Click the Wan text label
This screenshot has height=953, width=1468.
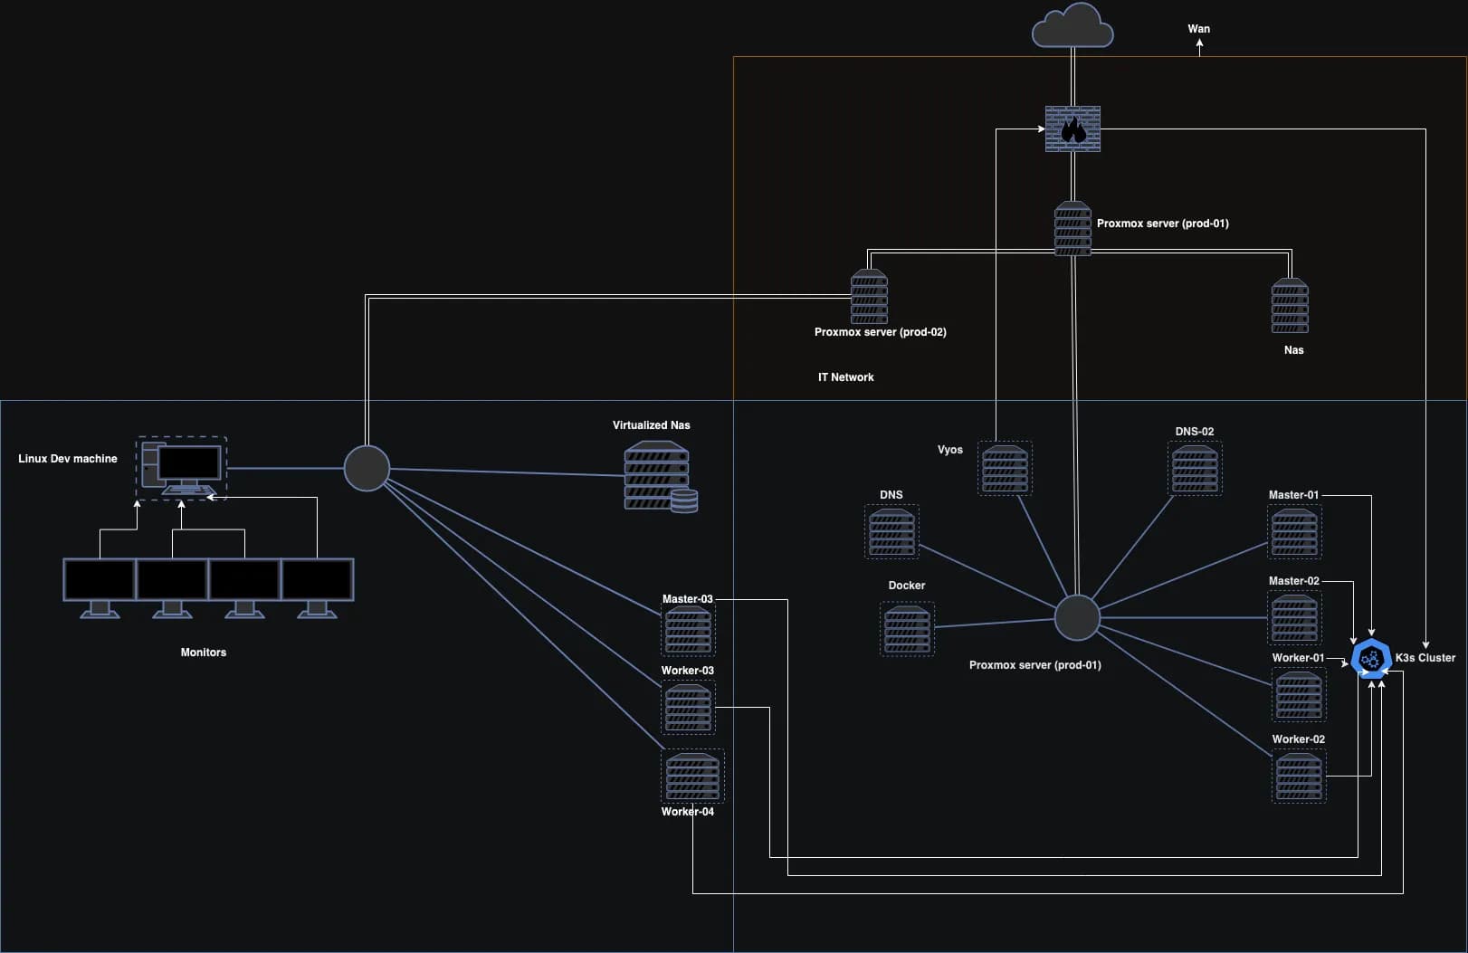[x=1198, y=29]
